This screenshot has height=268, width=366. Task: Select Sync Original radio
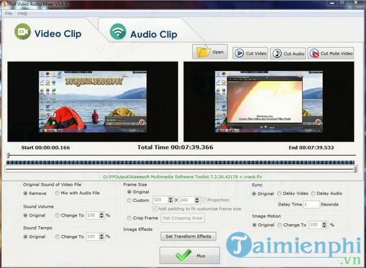pos(254,194)
